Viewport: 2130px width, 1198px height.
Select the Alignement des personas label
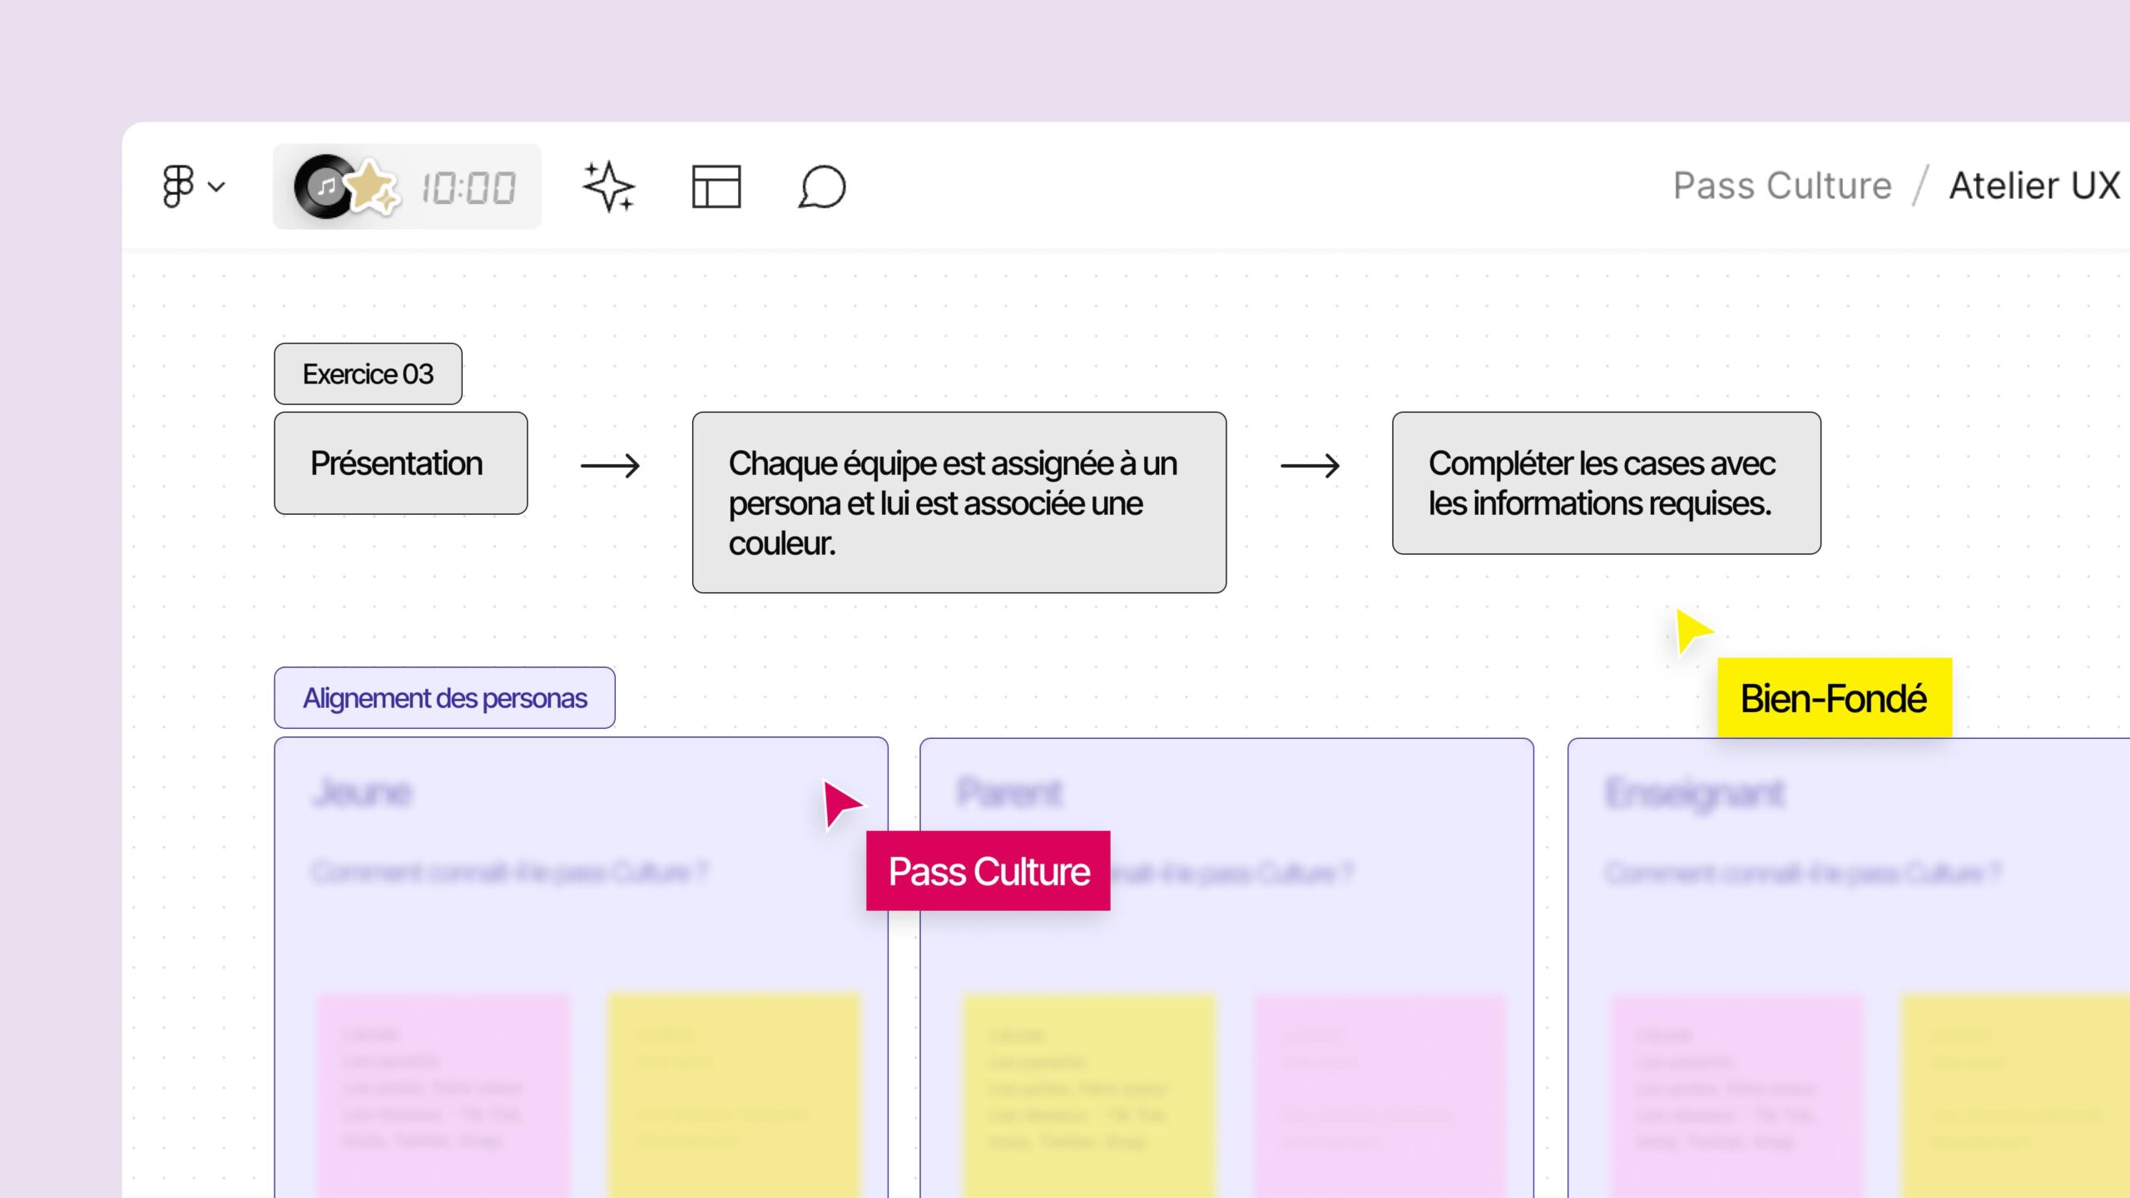[x=444, y=698]
